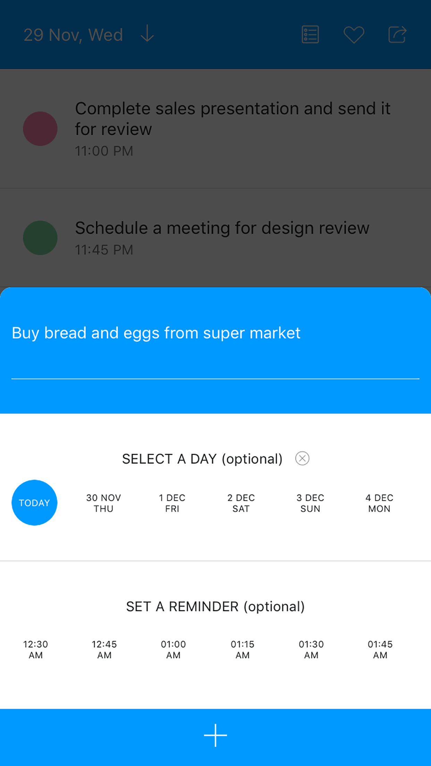The height and width of the screenshot is (766, 431).
Task: Tap the share icon in header
Action: [397, 35]
